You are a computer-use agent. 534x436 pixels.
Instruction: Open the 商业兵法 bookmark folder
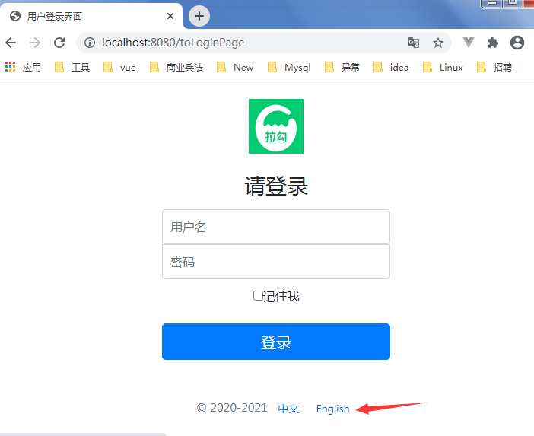[176, 67]
